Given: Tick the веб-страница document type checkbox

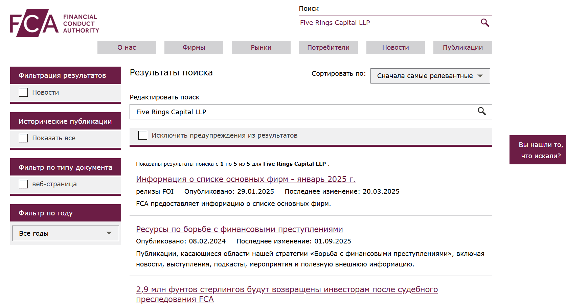Looking at the screenshot, I should tap(23, 184).
